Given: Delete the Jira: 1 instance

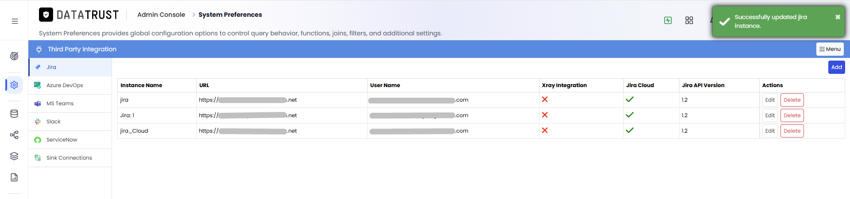Looking at the screenshot, I should click(792, 115).
